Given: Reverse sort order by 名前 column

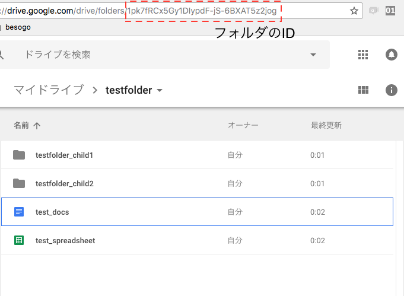Looking at the screenshot, I should click(37, 126).
